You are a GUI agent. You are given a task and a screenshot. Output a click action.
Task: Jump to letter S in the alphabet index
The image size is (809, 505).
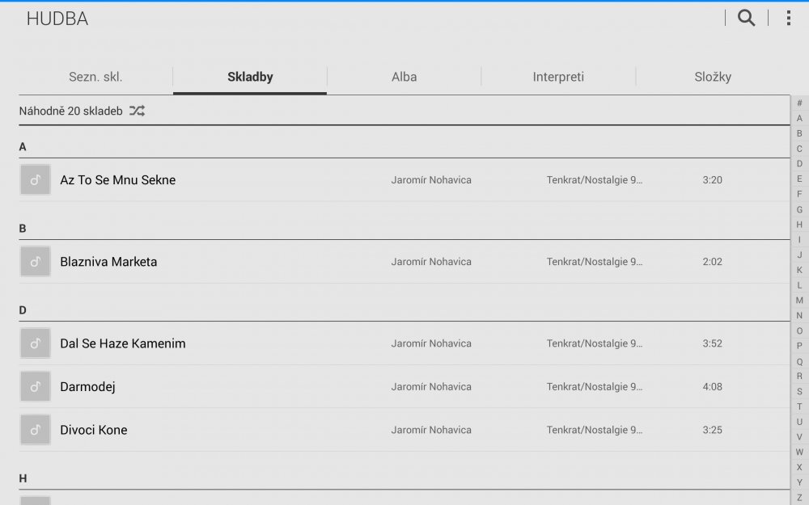(799, 391)
